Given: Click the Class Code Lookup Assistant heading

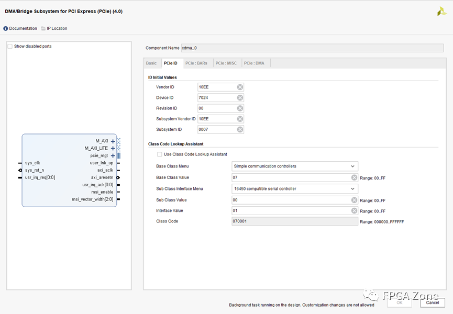Looking at the screenshot, I should [x=175, y=144].
